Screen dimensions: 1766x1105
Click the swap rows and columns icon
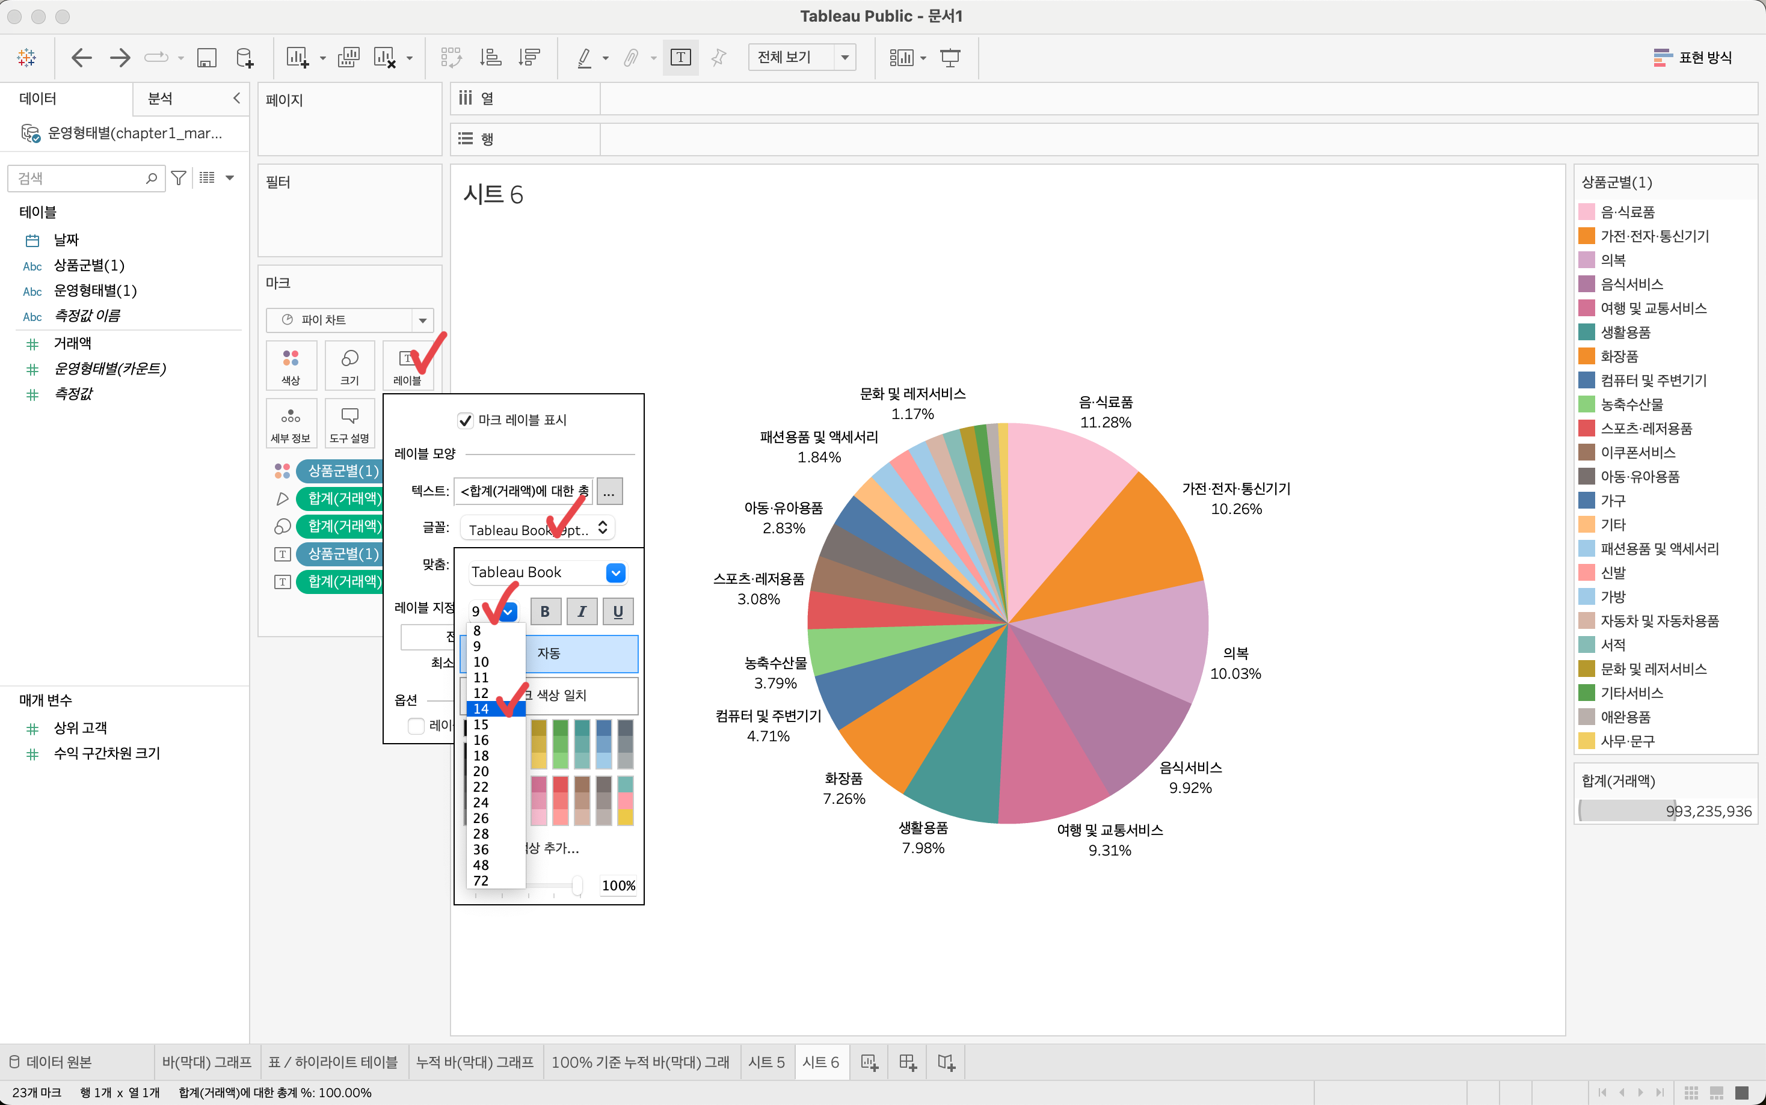451,58
